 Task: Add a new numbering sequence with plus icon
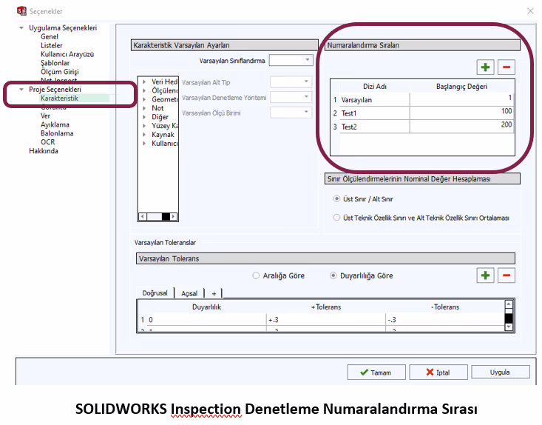(485, 67)
